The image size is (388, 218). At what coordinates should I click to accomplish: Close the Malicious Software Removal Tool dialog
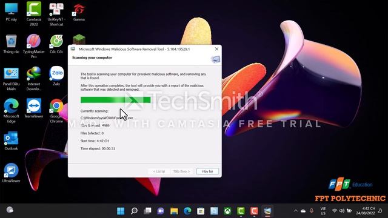coord(217,49)
